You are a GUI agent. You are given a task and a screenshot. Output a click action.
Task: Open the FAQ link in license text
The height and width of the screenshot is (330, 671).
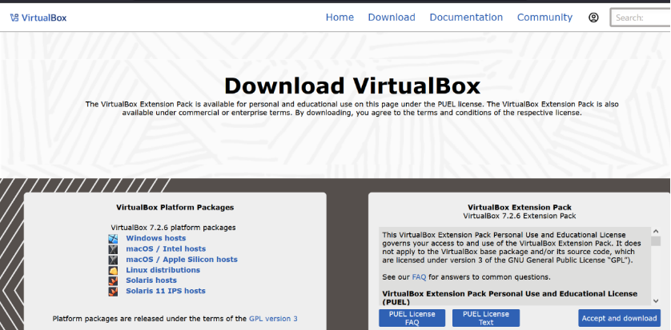click(419, 277)
